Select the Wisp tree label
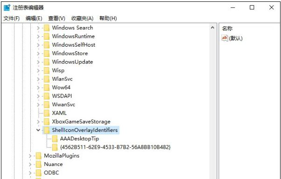This screenshot has height=179, width=281. (x=58, y=70)
